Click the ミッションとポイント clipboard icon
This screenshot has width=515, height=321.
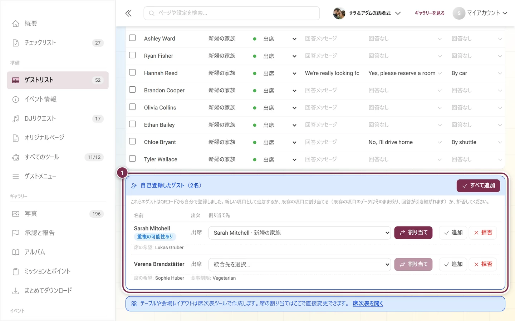(x=16, y=272)
